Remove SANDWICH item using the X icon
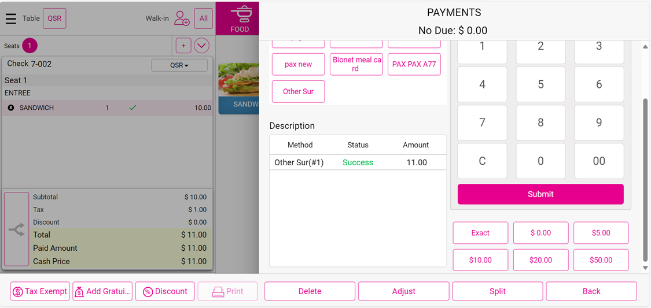Viewport: 651px width, 308px height. [11, 107]
